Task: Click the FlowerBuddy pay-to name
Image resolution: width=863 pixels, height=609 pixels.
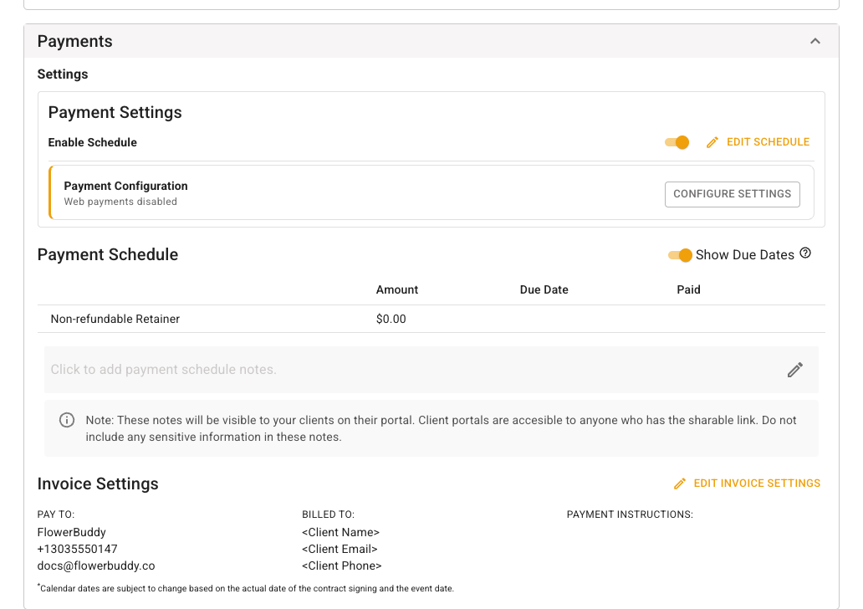Action: (72, 533)
